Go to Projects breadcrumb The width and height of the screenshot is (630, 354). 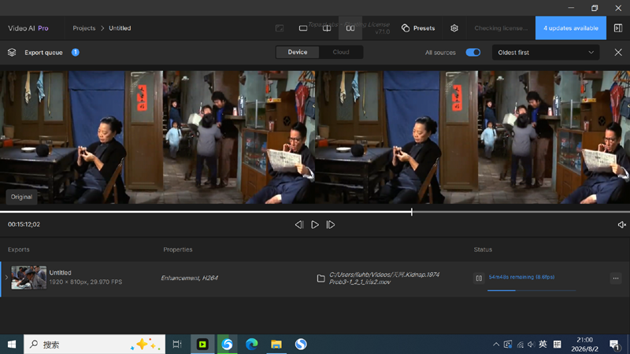click(84, 28)
